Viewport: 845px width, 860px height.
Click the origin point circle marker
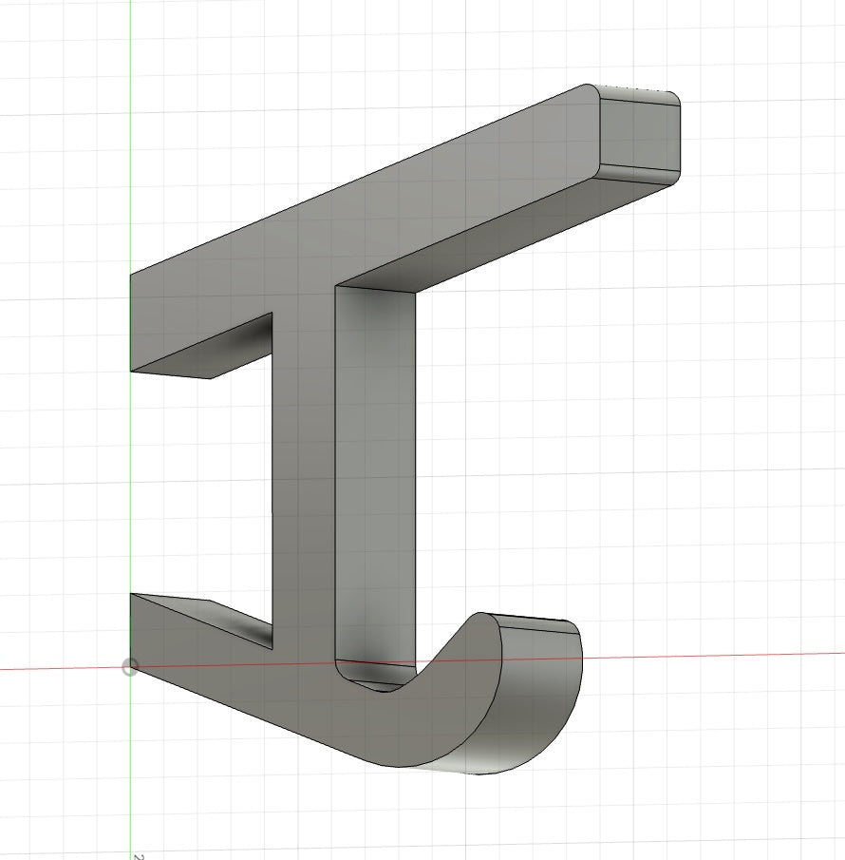pyautogui.click(x=130, y=667)
